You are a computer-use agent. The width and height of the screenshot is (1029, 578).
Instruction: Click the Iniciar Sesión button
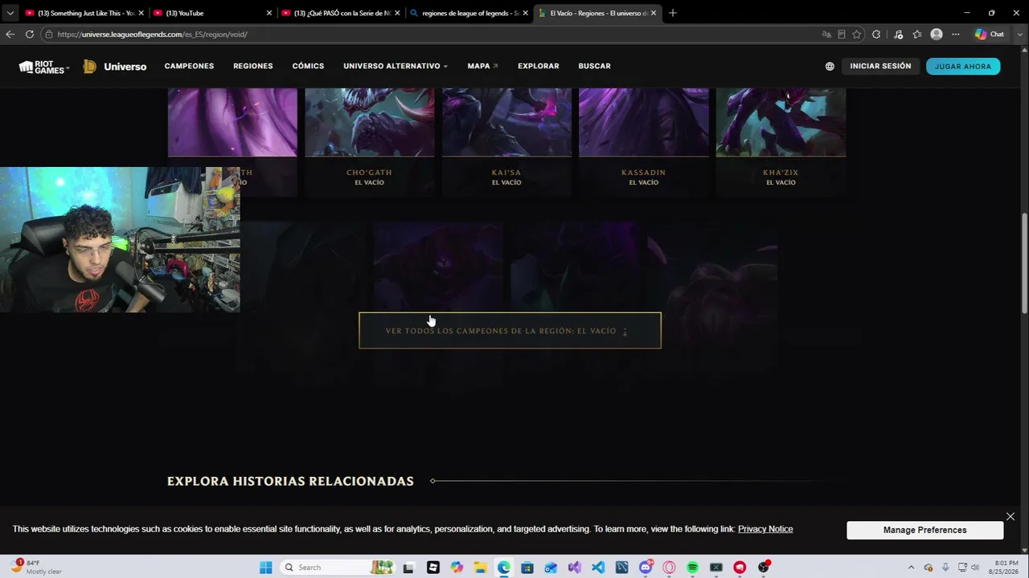pyautogui.click(x=880, y=66)
